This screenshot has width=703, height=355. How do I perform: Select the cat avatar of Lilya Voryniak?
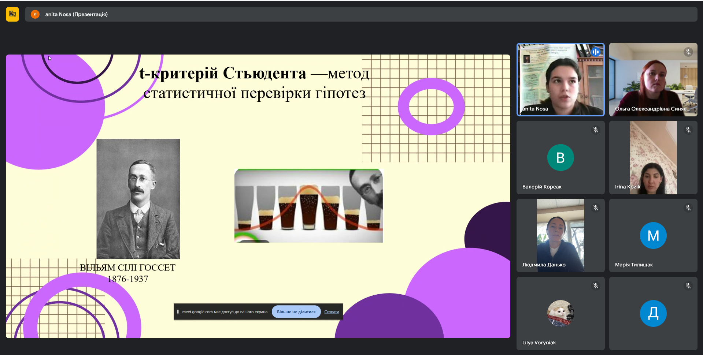click(x=560, y=313)
